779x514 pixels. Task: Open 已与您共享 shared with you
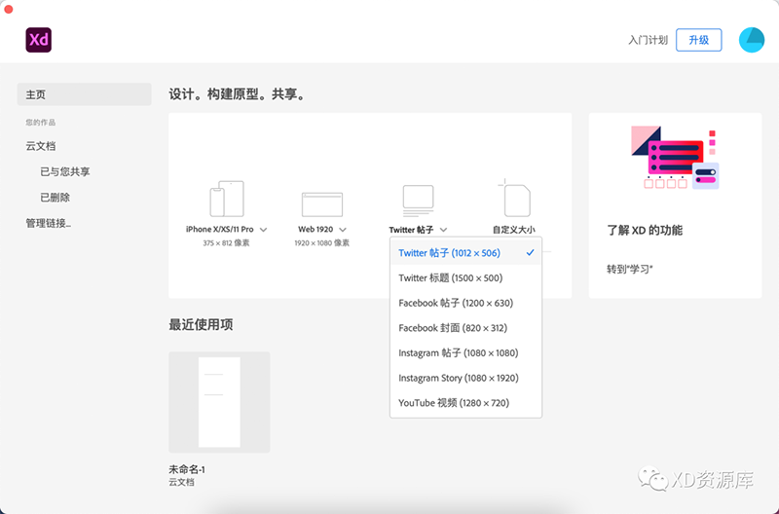65,172
